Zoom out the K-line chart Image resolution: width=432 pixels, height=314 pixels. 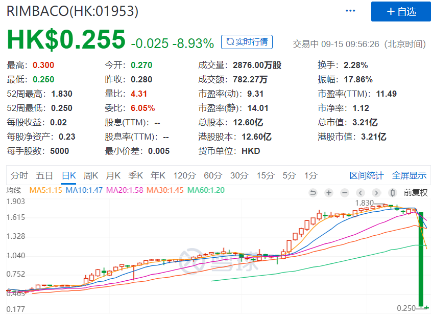[x=344, y=192]
